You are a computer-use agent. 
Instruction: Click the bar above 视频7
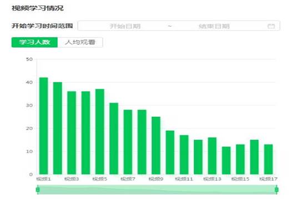pyautogui.click(x=128, y=142)
